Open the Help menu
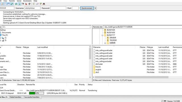This screenshot has height=102, width=182. 35,1
